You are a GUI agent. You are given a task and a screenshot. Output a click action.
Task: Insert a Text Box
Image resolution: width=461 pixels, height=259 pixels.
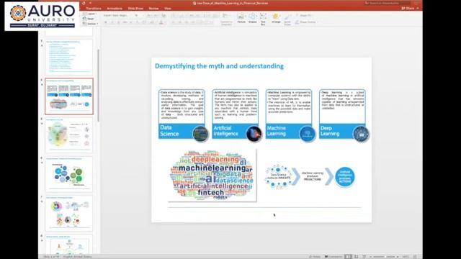(263, 19)
